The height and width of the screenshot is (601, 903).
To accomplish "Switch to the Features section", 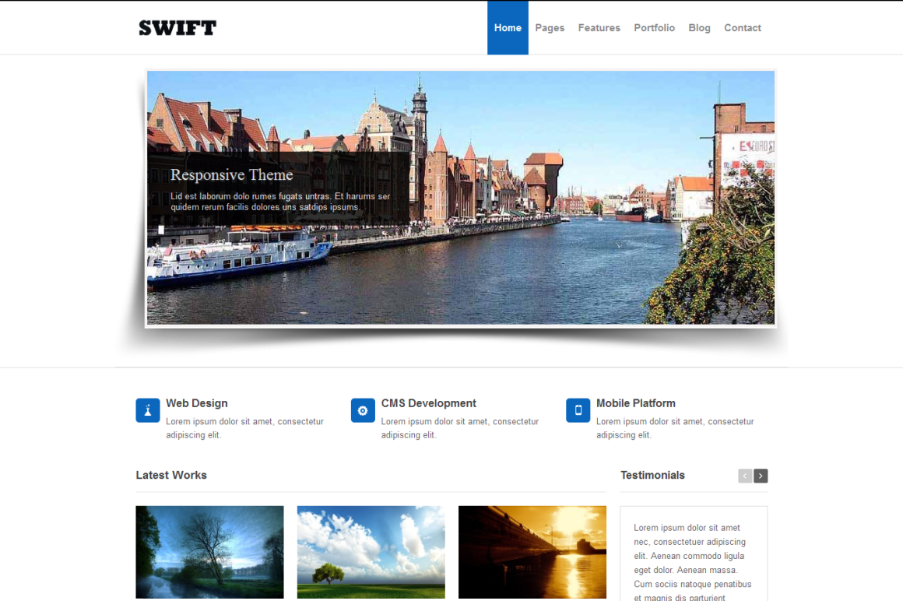I will click(x=599, y=27).
